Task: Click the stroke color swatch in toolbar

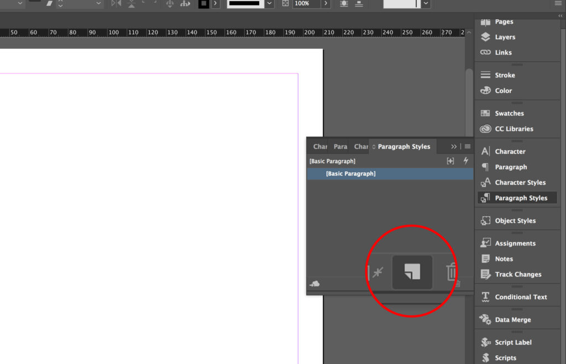Action: [205, 4]
